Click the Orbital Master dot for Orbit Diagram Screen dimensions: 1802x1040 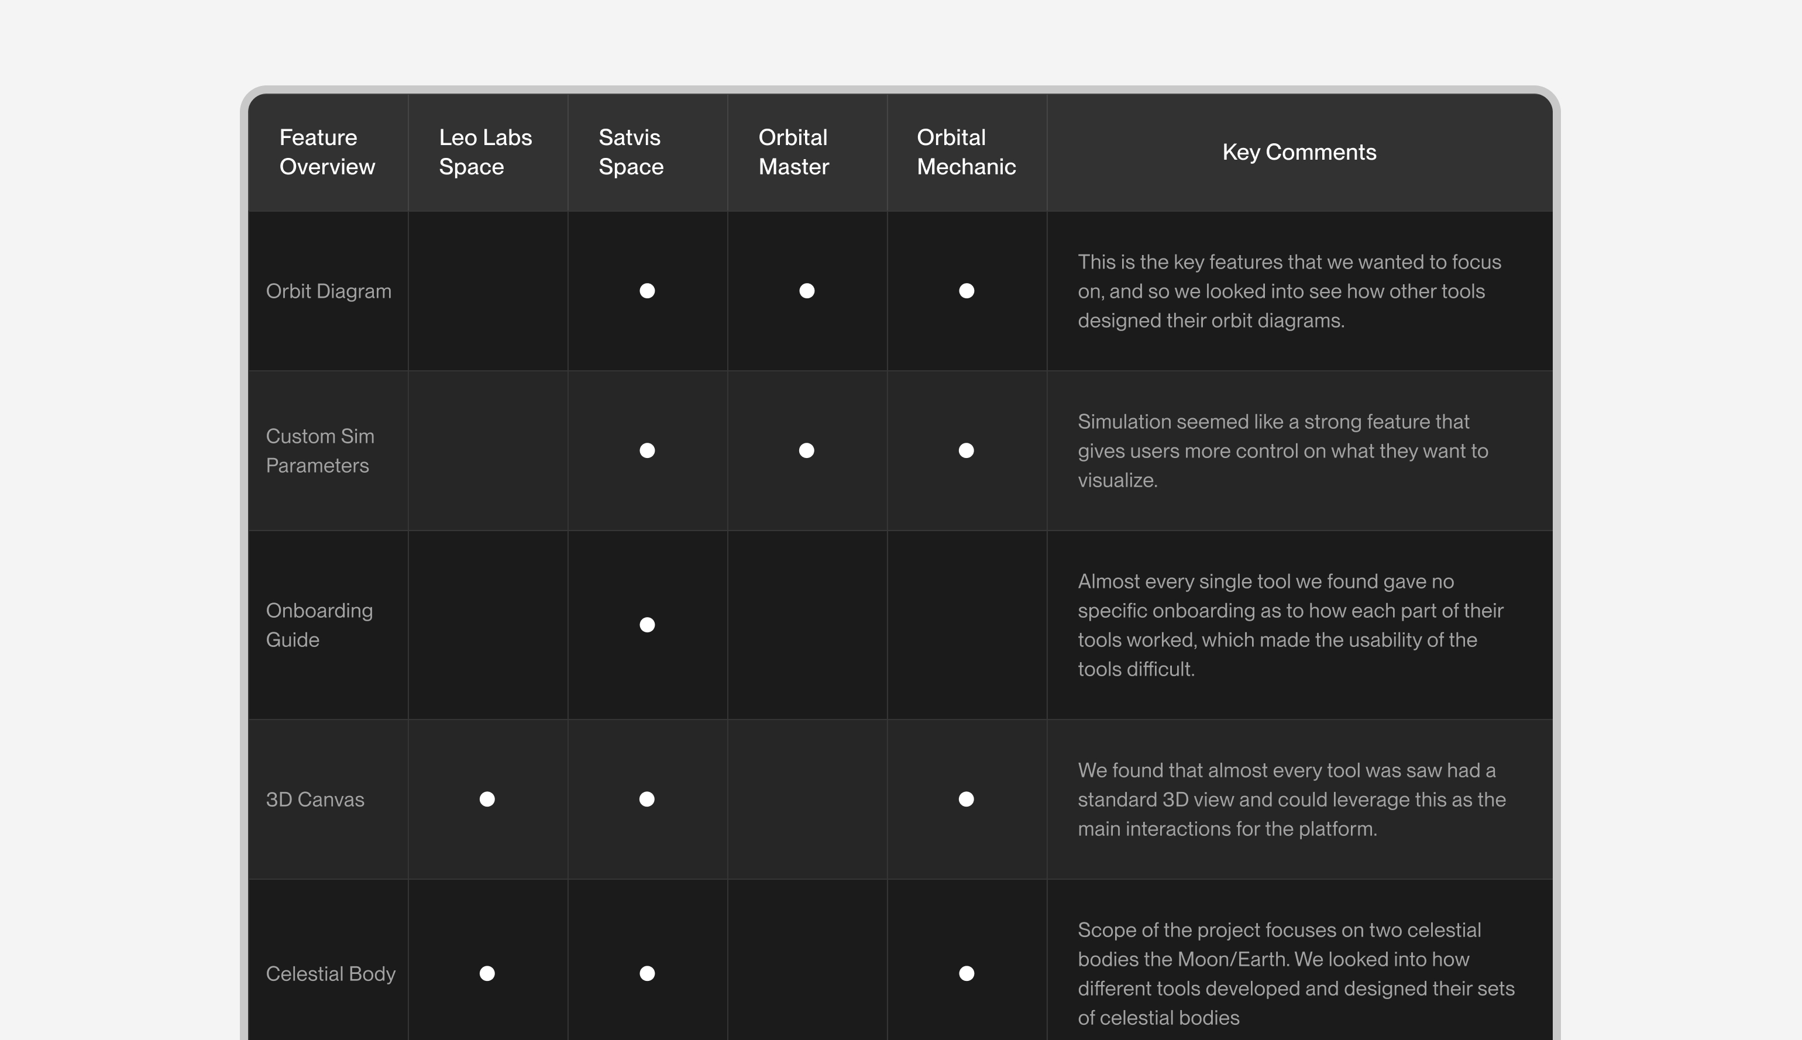tap(806, 291)
